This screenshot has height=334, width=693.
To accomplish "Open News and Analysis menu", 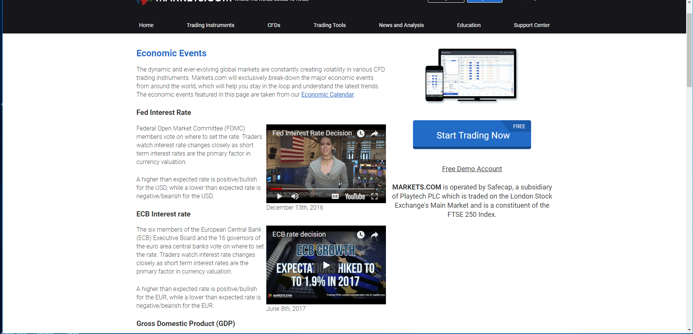I will pos(401,25).
